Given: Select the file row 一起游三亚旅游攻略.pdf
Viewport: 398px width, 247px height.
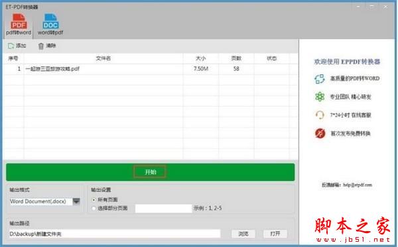Looking at the screenshot, I should (x=151, y=69).
